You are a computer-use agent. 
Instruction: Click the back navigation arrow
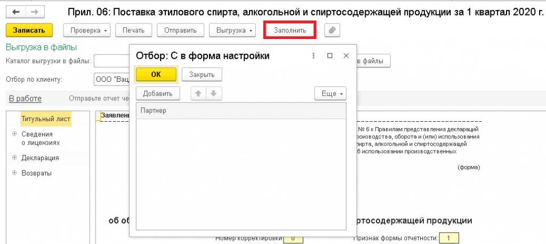coord(17,12)
